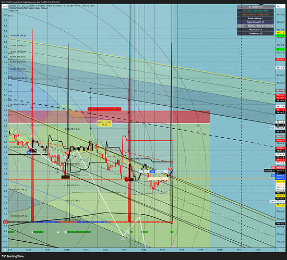Click the red position label above the red zone
The height and width of the screenshot is (260, 287).
click(104, 109)
